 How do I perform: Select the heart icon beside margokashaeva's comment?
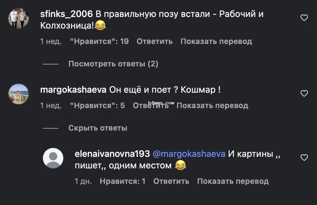[304, 93]
